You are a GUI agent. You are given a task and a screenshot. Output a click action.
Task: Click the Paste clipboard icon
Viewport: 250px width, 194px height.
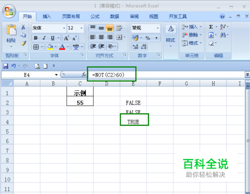point(11,30)
